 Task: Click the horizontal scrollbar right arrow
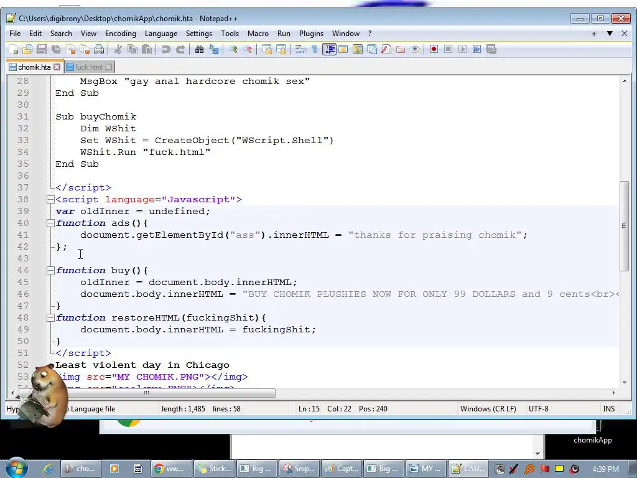pos(613,393)
